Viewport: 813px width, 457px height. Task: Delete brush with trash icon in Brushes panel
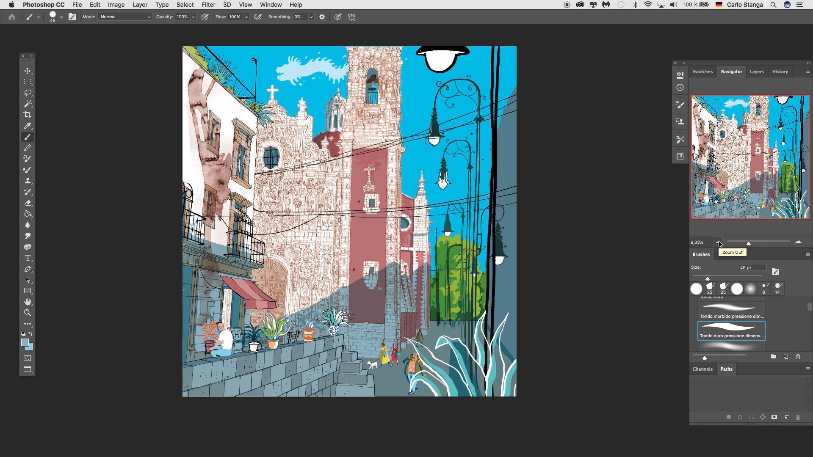pos(798,357)
